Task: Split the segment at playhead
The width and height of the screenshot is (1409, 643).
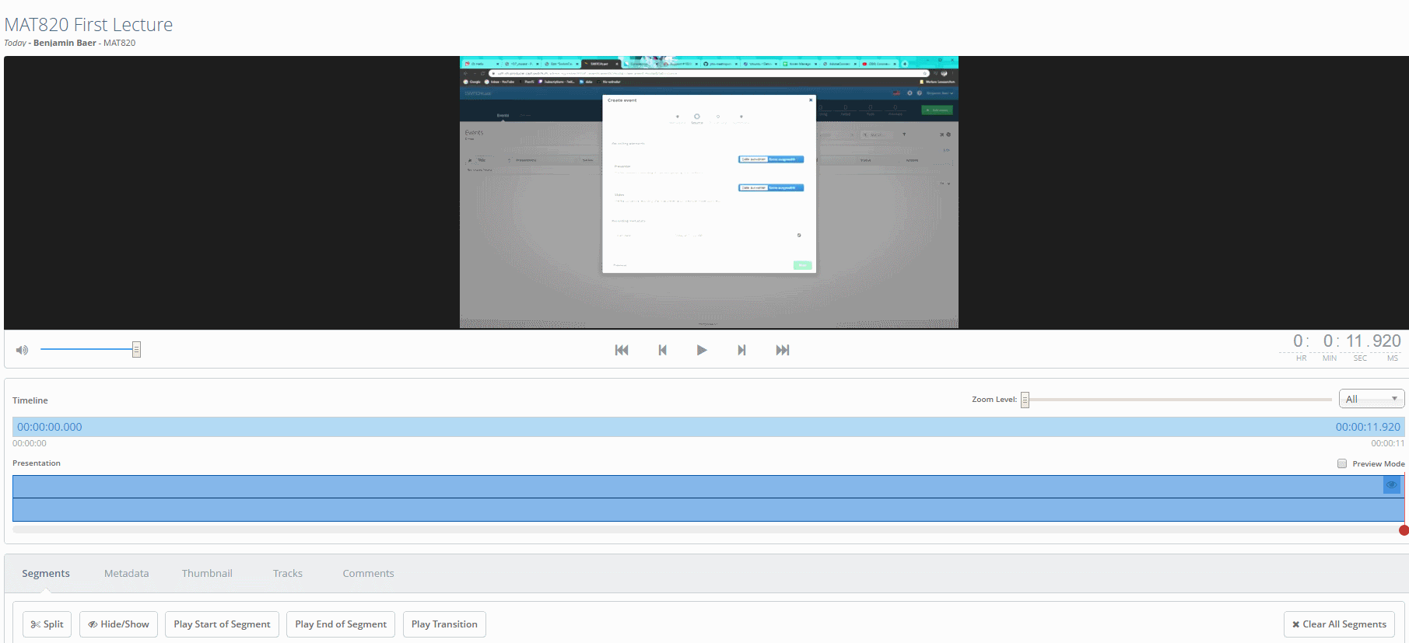Action: tap(47, 624)
